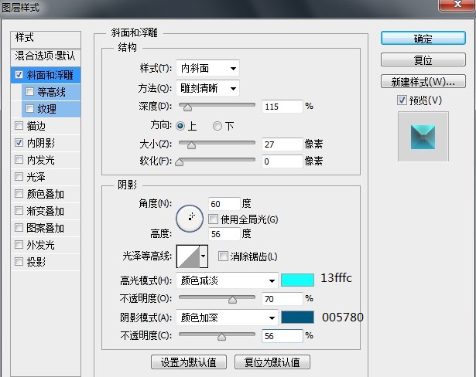
Task: Click the 高度 field showing 56
Action: pos(224,233)
